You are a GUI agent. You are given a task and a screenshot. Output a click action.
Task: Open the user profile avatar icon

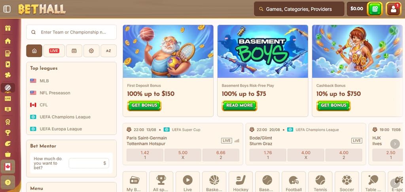click(394, 9)
